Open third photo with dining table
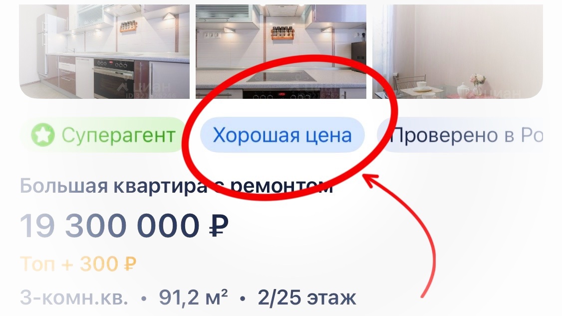This screenshot has width=562, height=316. [x=458, y=51]
